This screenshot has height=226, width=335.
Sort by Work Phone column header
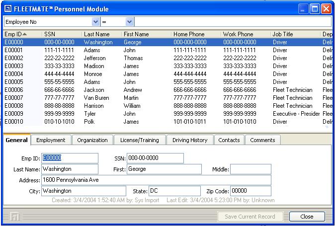click(246, 34)
